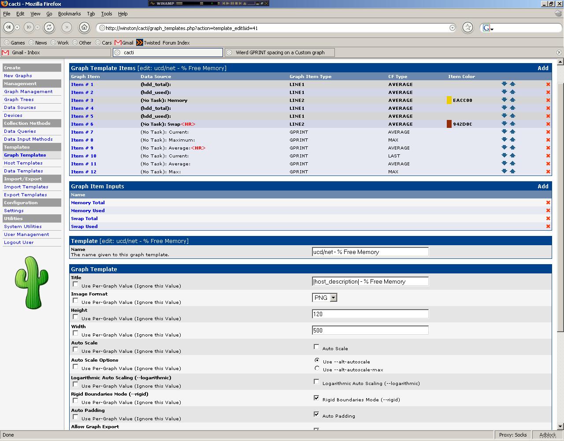The image size is (564, 441).
Task: Open the Cars bookmark folder
Action: point(104,43)
